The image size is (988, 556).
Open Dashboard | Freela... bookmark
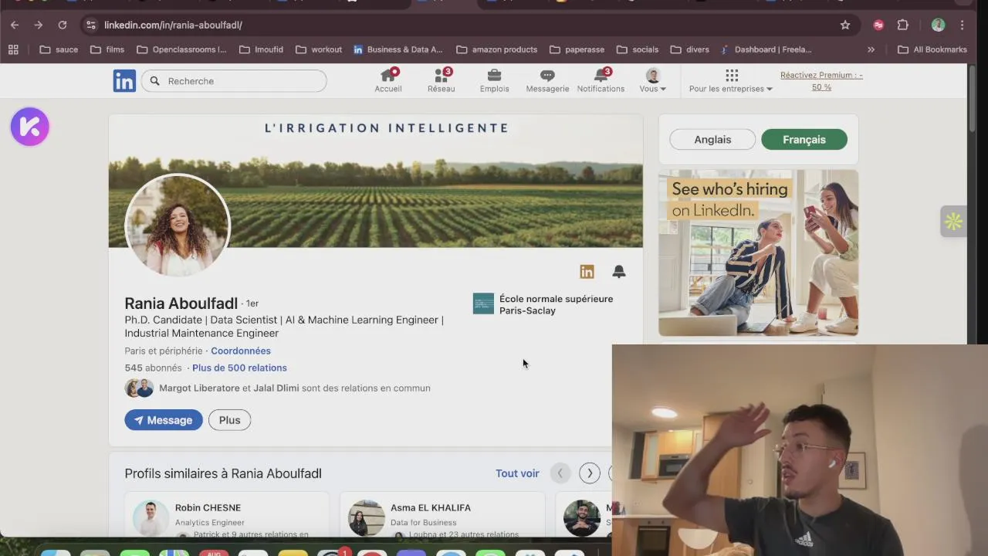tap(766, 49)
